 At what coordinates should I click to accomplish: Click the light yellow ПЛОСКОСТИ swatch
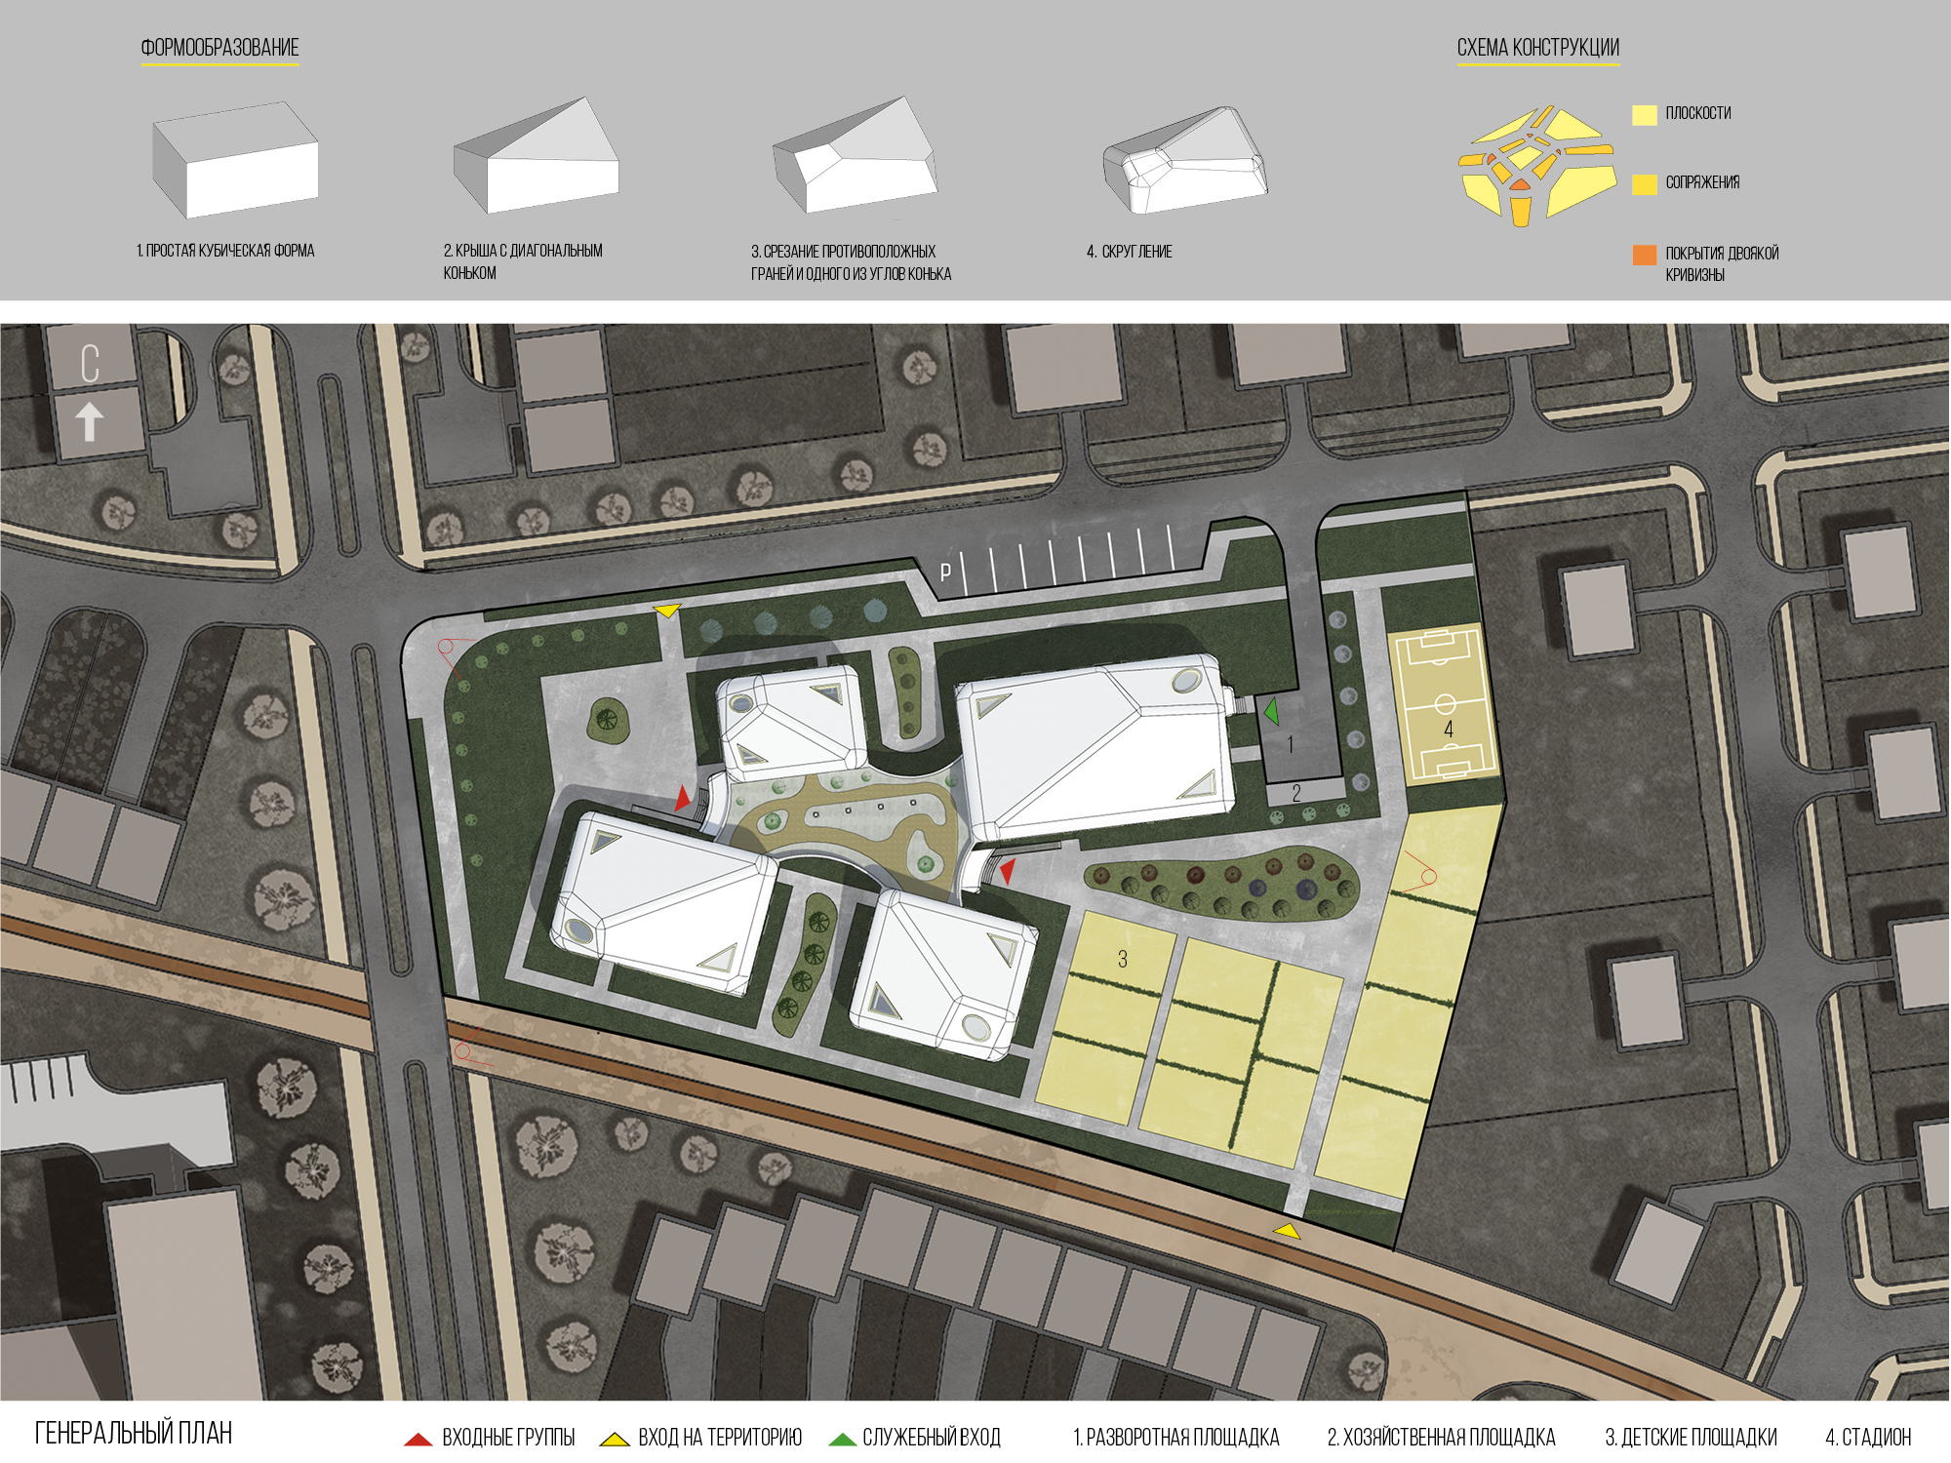1645,115
